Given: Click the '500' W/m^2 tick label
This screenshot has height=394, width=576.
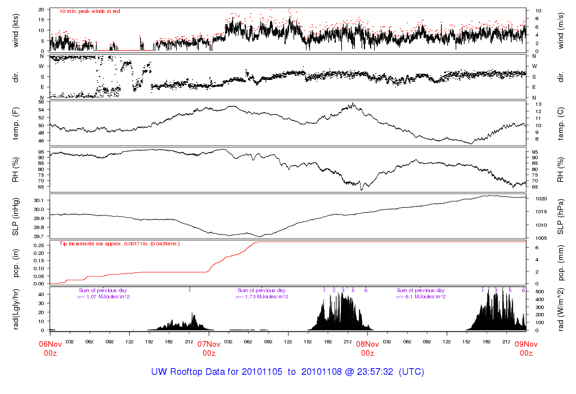Looking at the screenshot, I should 539,292.
